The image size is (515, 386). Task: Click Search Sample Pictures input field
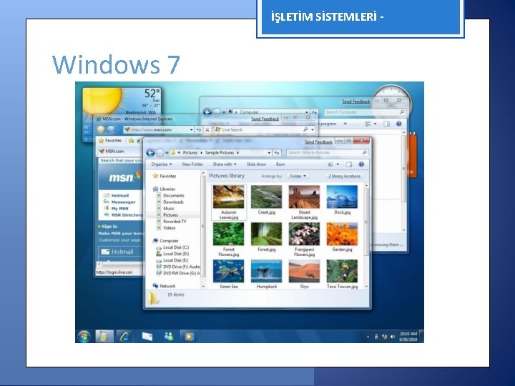click(327, 153)
